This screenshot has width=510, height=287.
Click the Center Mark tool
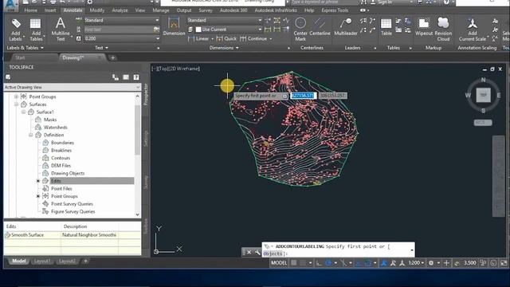tap(300, 29)
